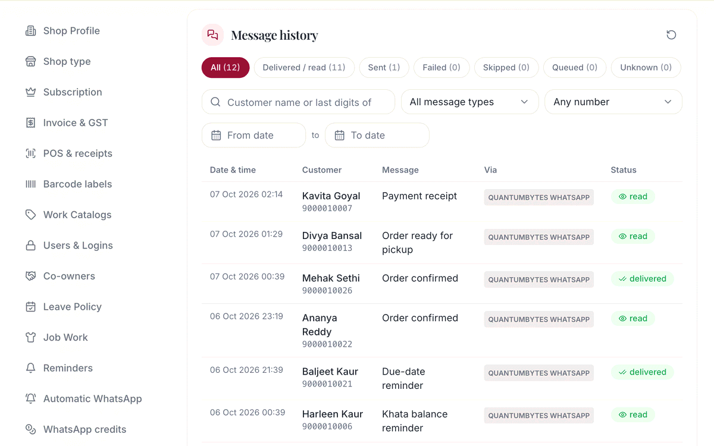Viewport: 714px width, 446px height.
Task: Open the Any number dropdown
Action: tap(613, 102)
